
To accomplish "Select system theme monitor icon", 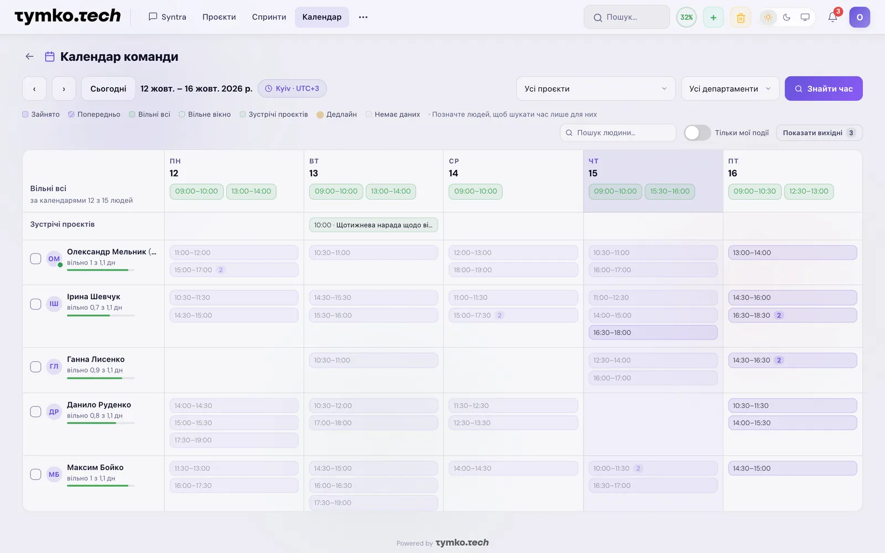I will pyautogui.click(x=805, y=17).
